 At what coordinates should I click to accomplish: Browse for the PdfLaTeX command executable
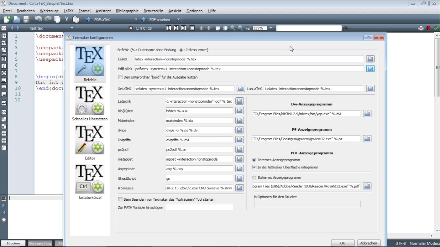point(370,69)
